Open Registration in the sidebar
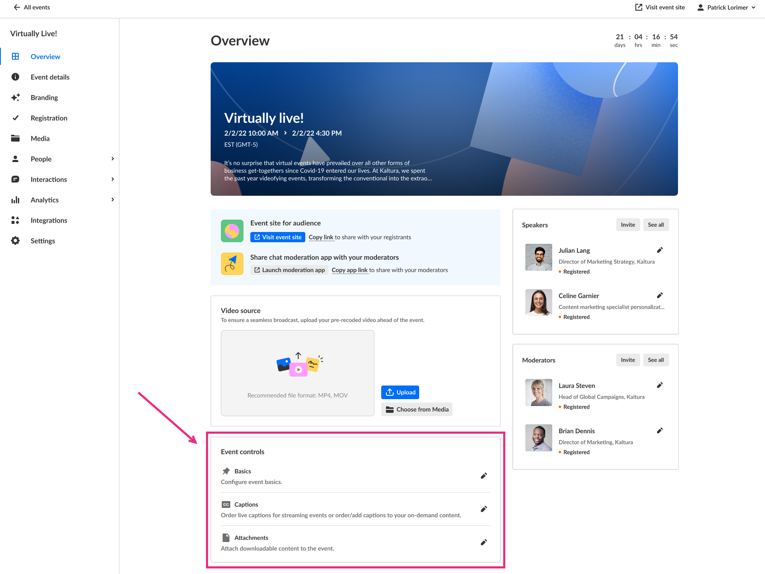Viewport: 765px width, 574px height. 49,118
